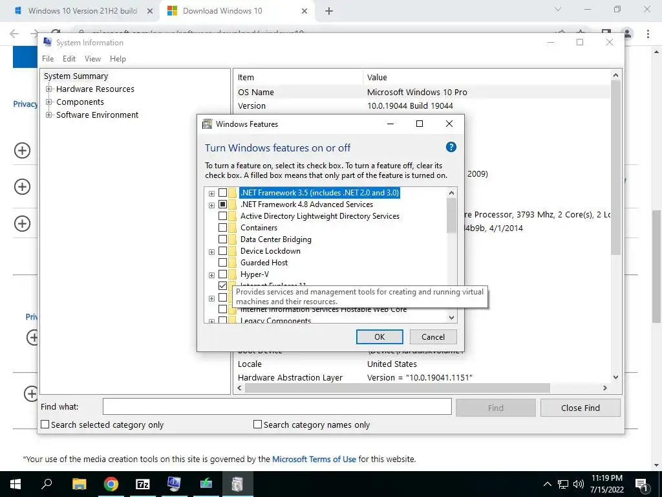
Task: Open File Explorer from the taskbar
Action: (x=79, y=484)
